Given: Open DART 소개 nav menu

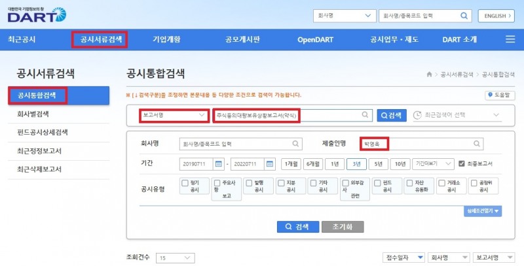Looking at the screenshot, I should (460, 39).
